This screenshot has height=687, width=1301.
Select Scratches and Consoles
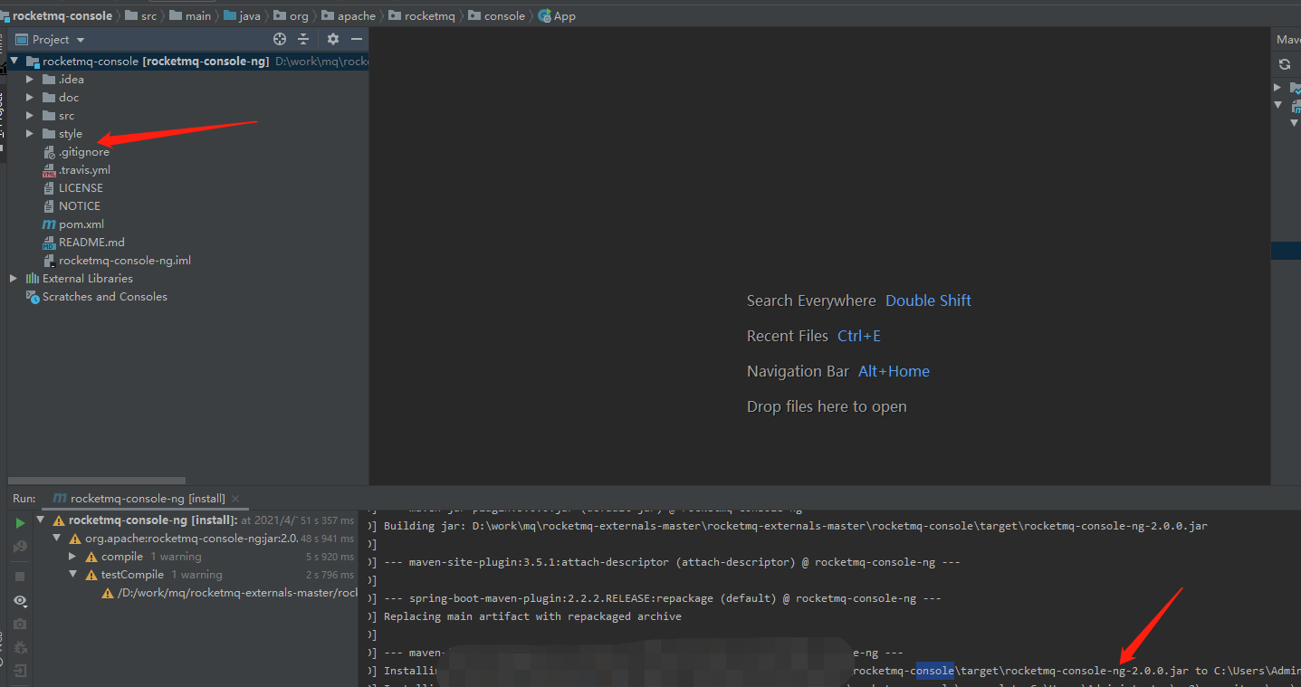[105, 297]
